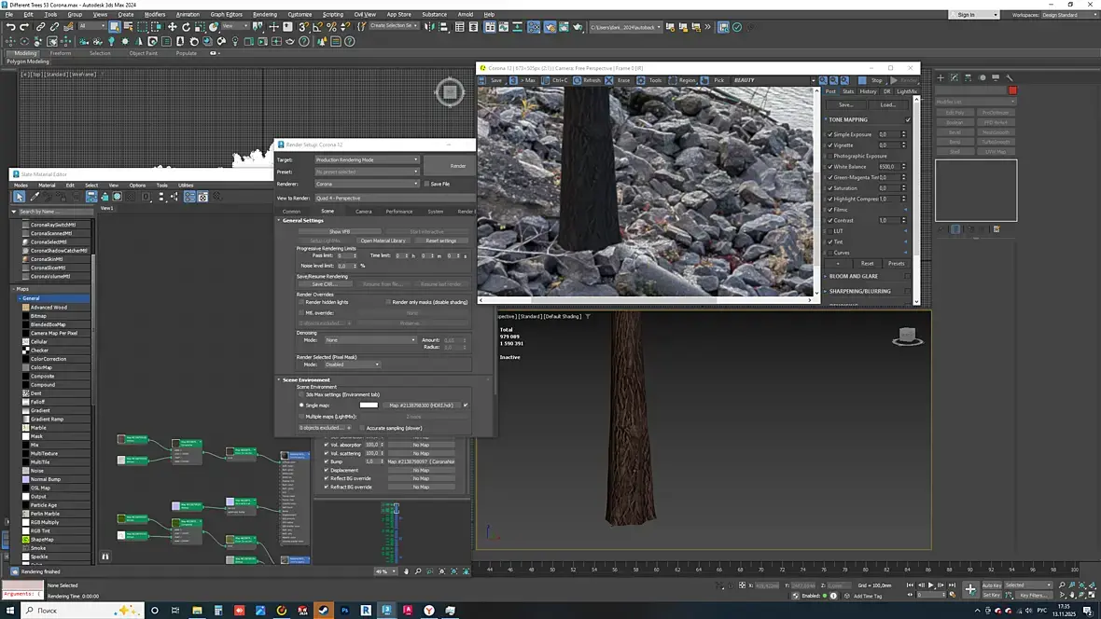Open the Renderer dropdown set to Corona

click(x=367, y=184)
